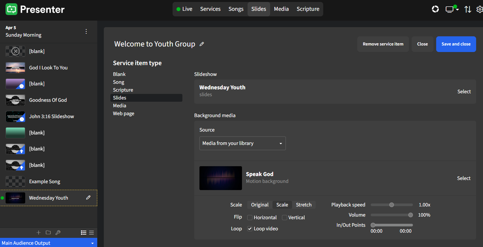Select Media in service item type list
This screenshot has height=247, width=483.
(120, 106)
